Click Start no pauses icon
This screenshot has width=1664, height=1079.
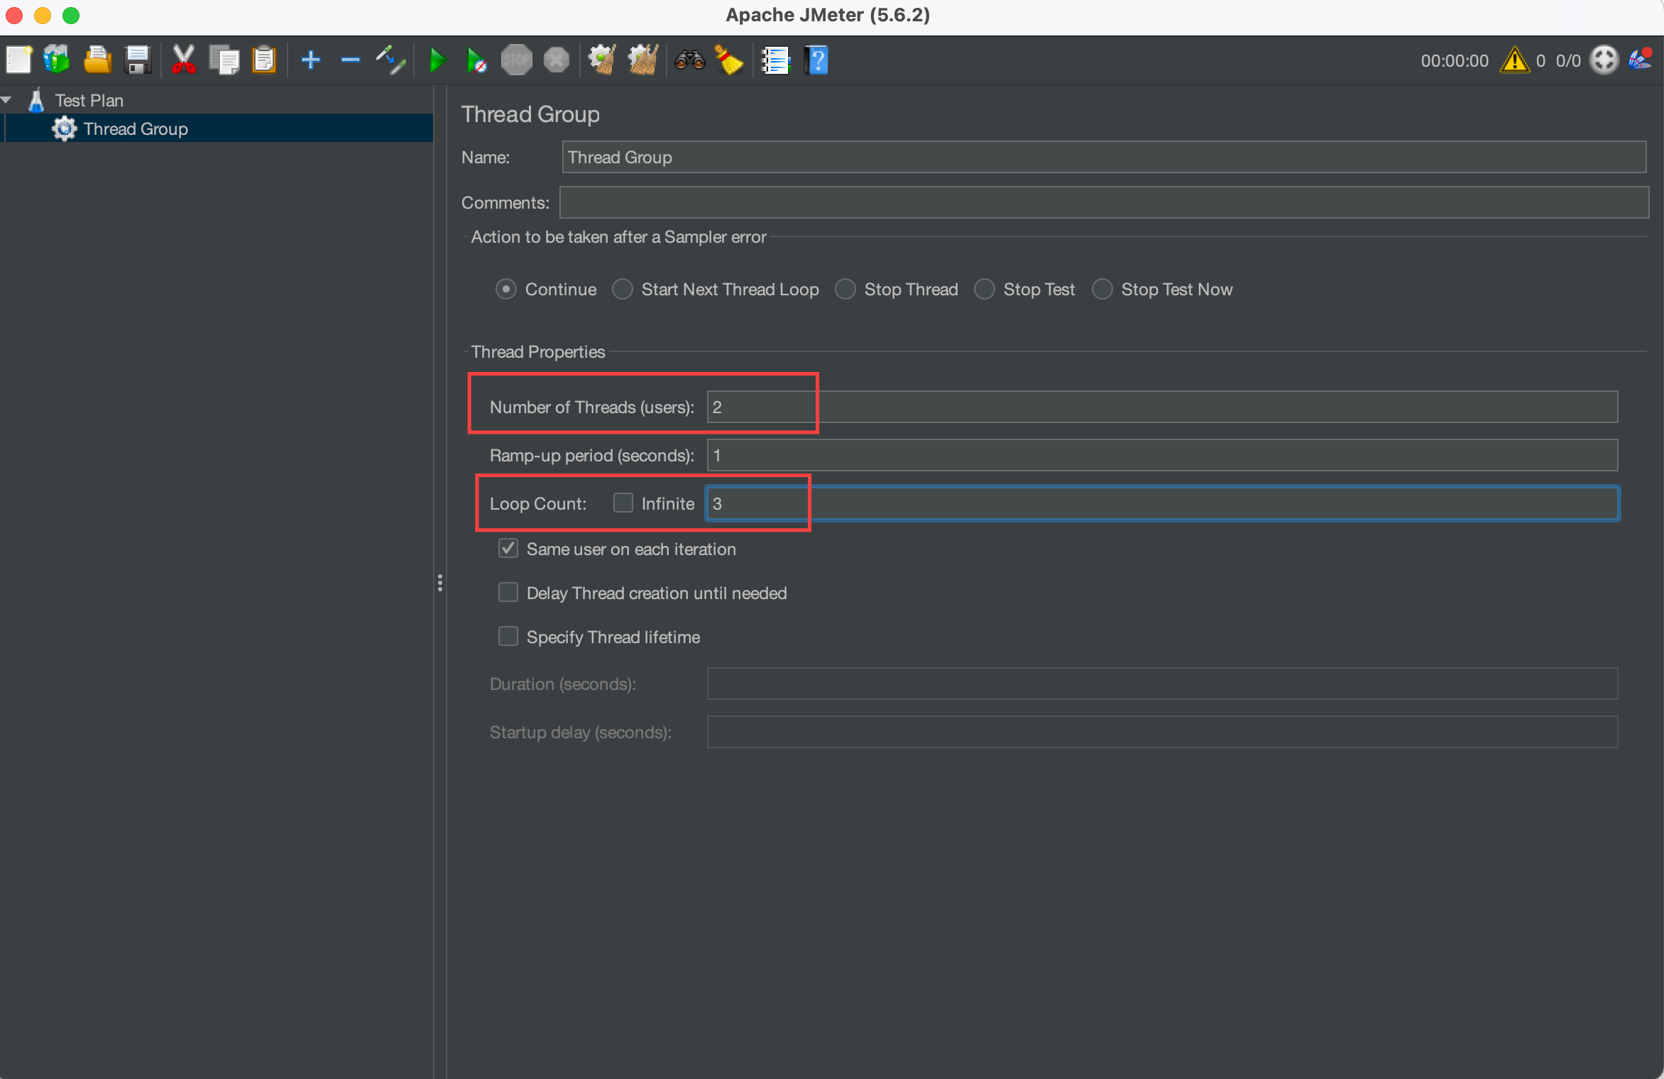476,60
